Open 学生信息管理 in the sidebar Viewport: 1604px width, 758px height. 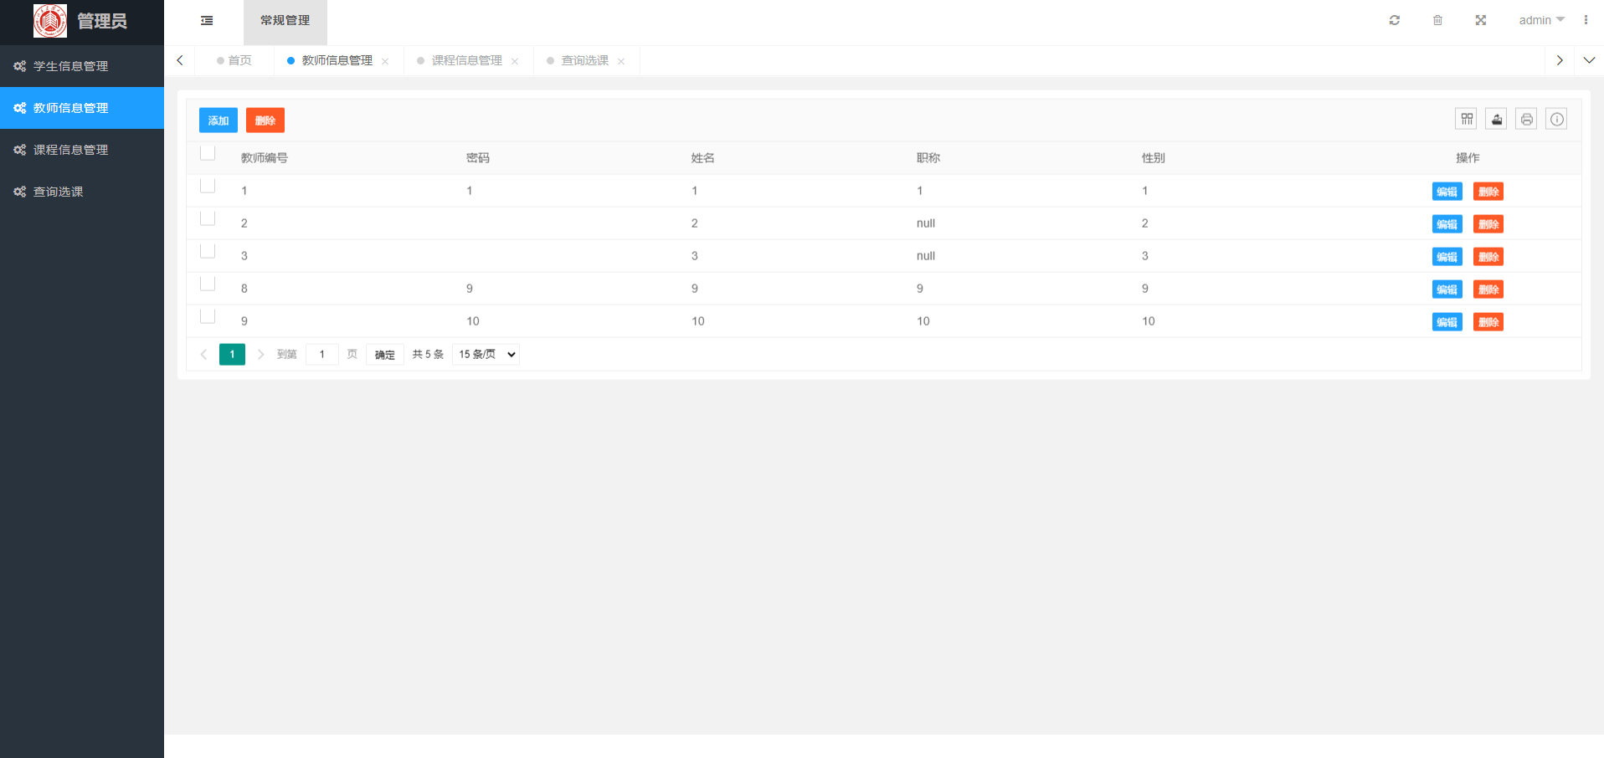coord(82,66)
